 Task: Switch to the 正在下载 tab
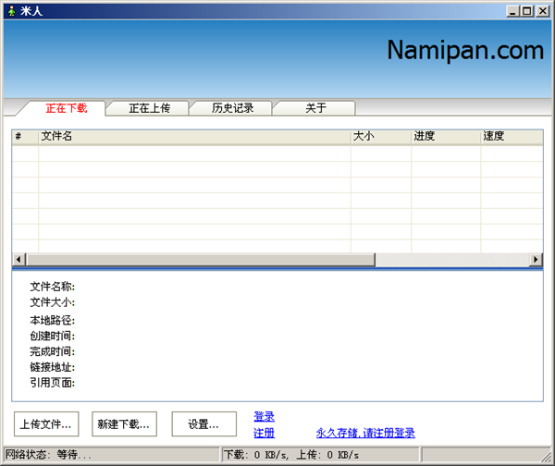click(67, 108)
